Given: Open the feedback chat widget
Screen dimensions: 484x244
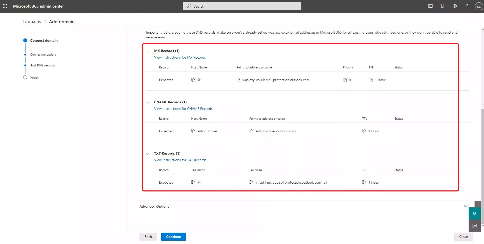Looking at the screenshot, I should [x=475, y=226].
